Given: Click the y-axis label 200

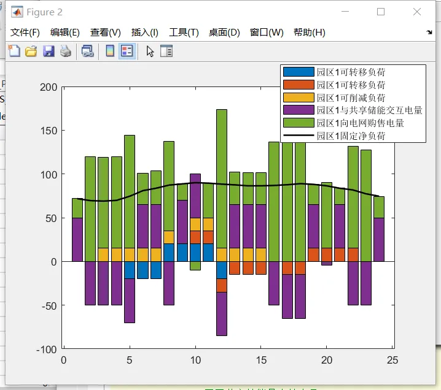Looking at the screenshot, I should (x=49, y=87).
